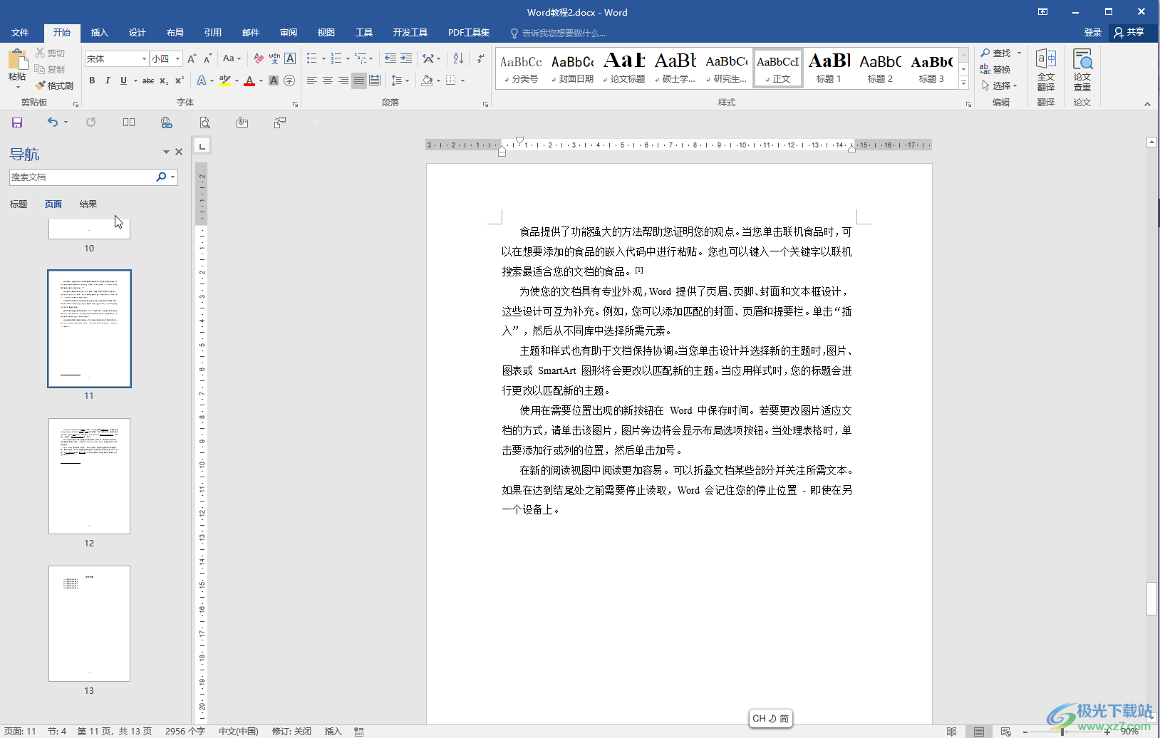Expand the bullet list dropdown arrow

pyautogui.click(x=323, y=59)
